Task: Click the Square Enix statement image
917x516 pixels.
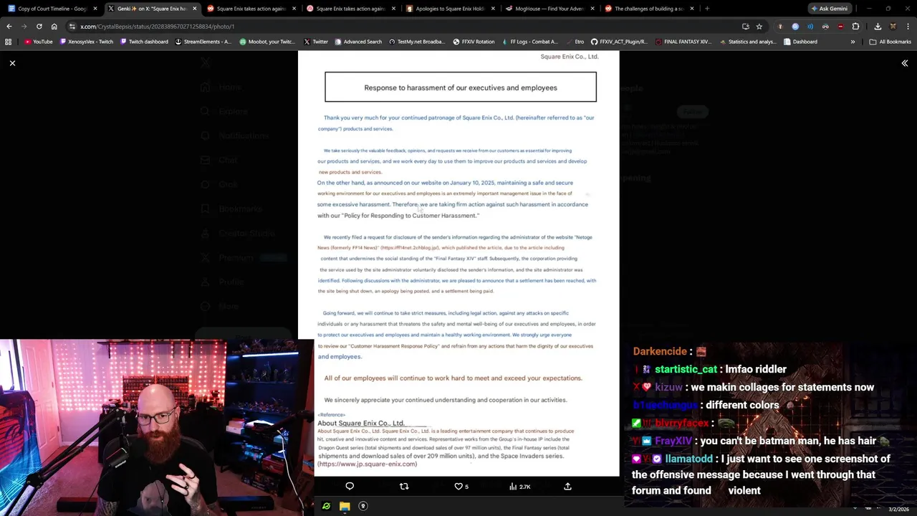Action: (x=458, y=264)
